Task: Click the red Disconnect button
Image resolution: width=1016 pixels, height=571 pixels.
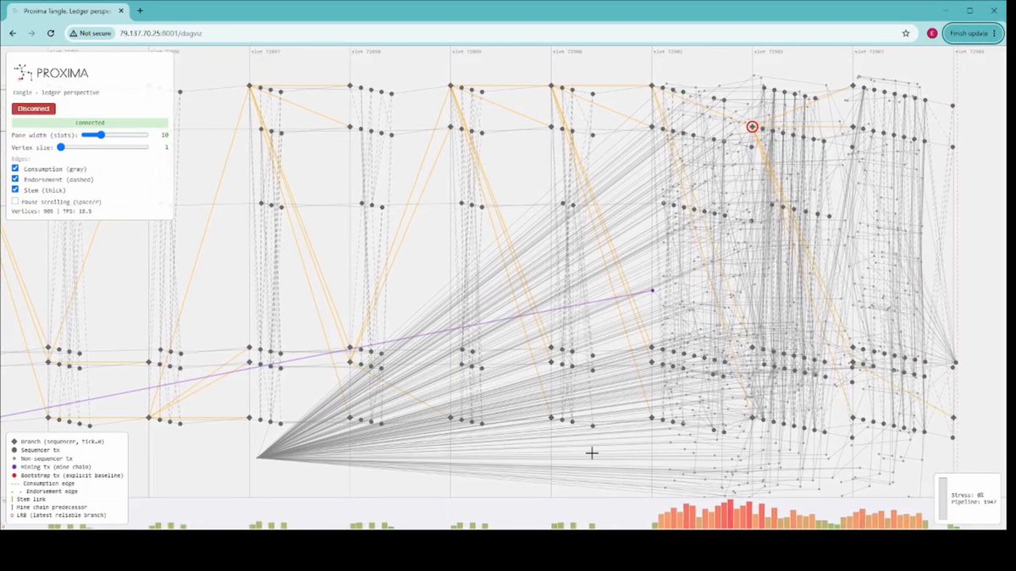Action: coord(34,108)
